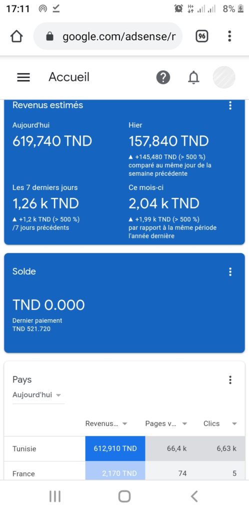Open Pays card options menu
Viewport: 249px width, 513px height.
(230, 380)
